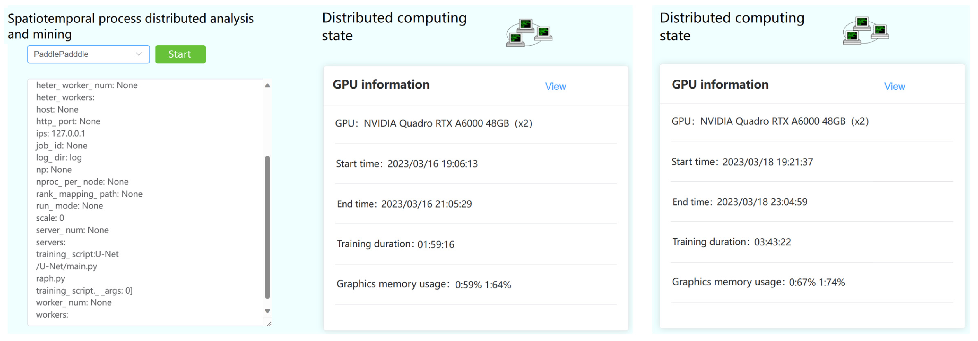Screen dimensions: 978x341
Task: Click the resize handle of the parameters textarea
Action: 270,323
